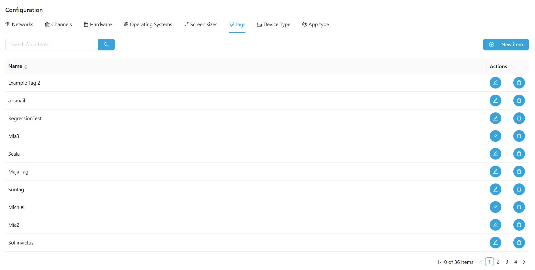Screen dimensions: 535x270
Task: Edit the RegressionTest tag
Action: point(495,118)
